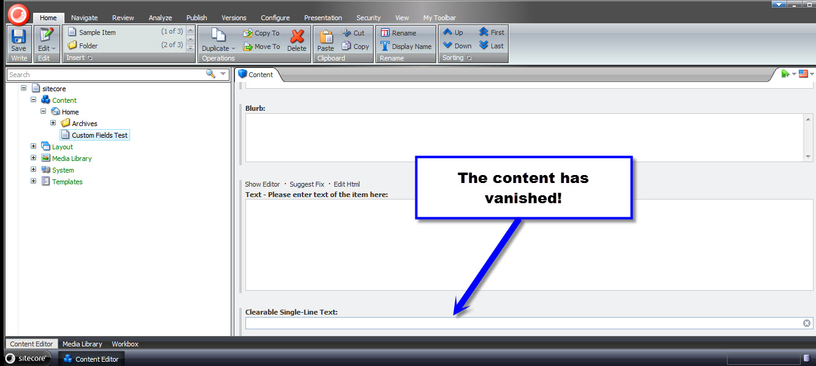Click the Rename icon in ribbon
The height and width of the screenshot is (366, 816).
coord(385,33)
